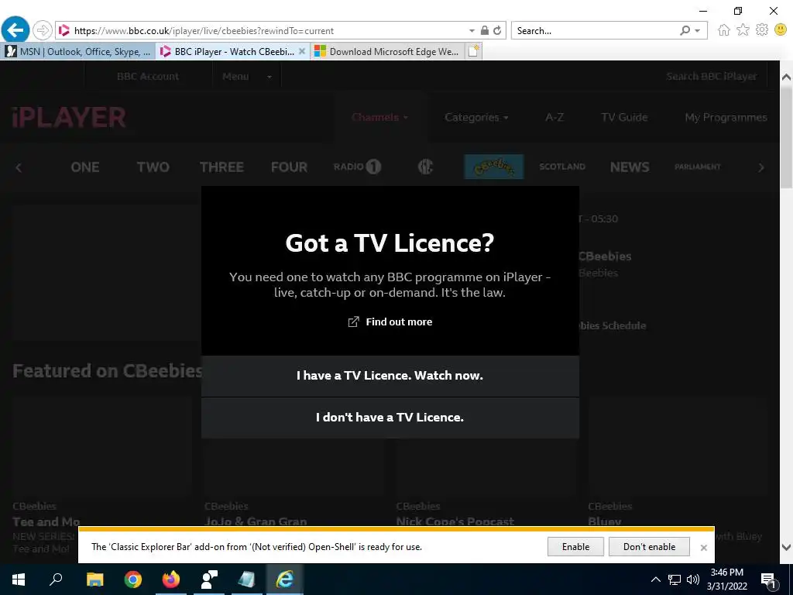This screenshot has height=595, width=793.
Task: Click the iPlayer logo
Action: (69, 118)
